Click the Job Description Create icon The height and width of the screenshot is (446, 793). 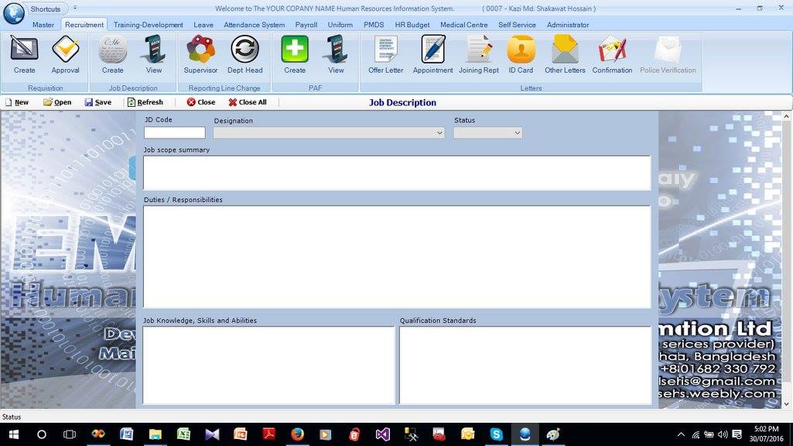[x=112, y=55]
